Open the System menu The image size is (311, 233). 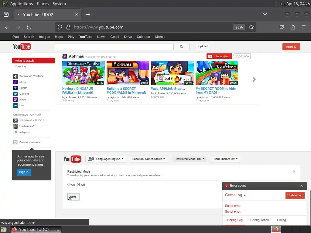point(59,4)
